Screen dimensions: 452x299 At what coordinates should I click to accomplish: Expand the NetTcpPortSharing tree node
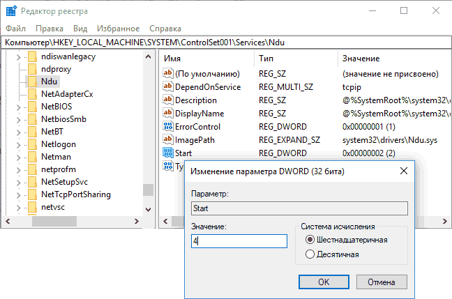coord(18,195)
